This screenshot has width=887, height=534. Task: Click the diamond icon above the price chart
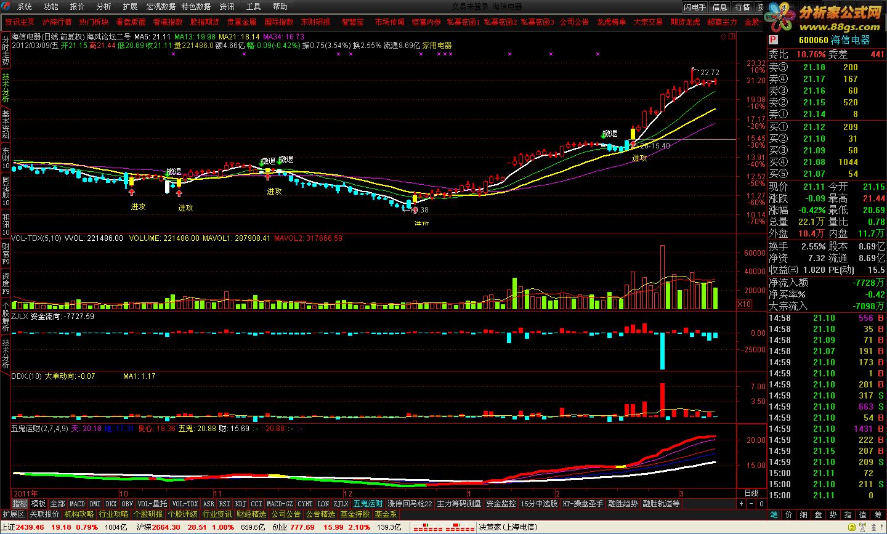pos(723,36)
